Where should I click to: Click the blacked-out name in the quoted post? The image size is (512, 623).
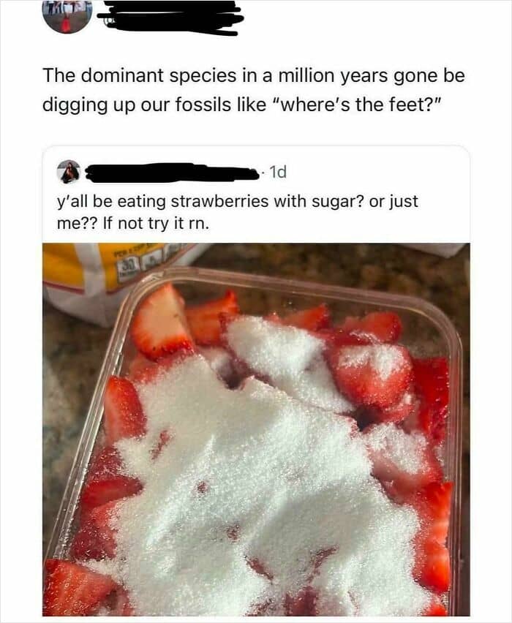pos(173,173)
